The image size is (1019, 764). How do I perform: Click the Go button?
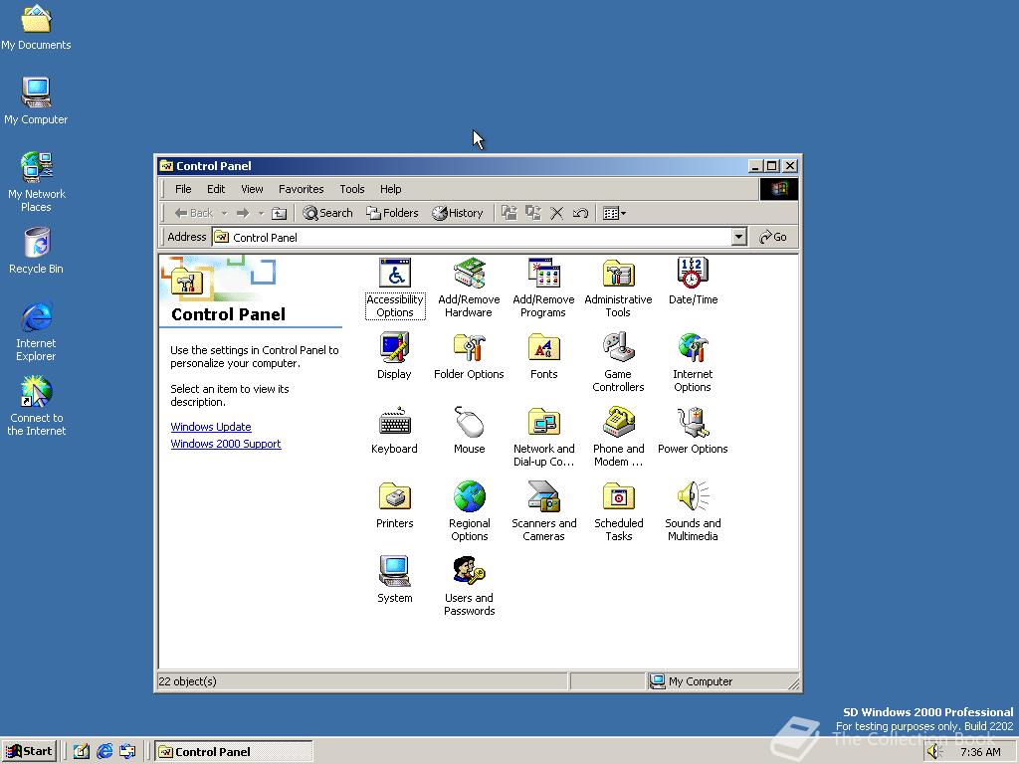[x=773, y=237]
